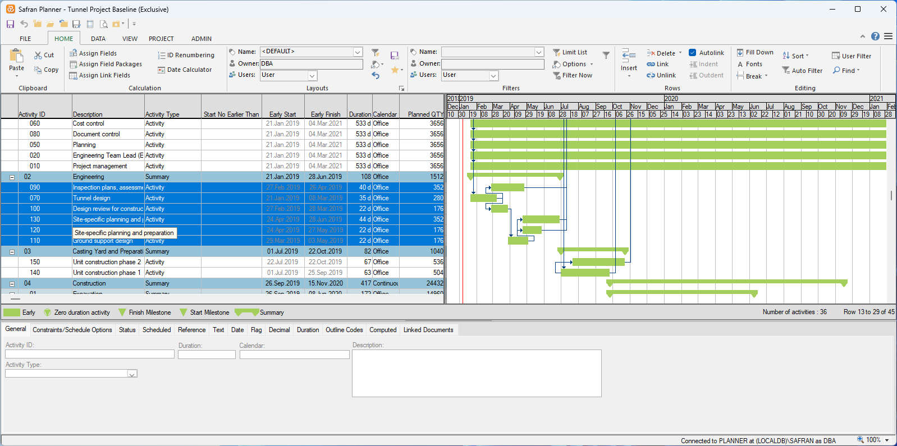
Task: Select the Cost control activity row
Action: pyautogui.click(x=222, y=123)
